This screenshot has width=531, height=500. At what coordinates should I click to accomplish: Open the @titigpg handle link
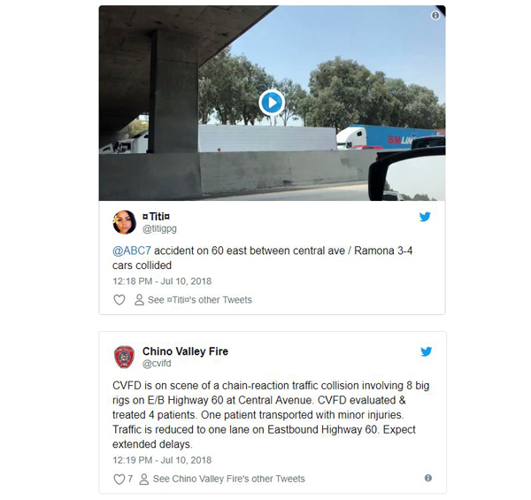(159, 228)
